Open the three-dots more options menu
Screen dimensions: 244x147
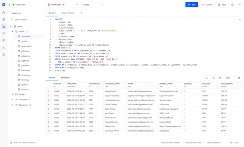[x=239, y=5]
